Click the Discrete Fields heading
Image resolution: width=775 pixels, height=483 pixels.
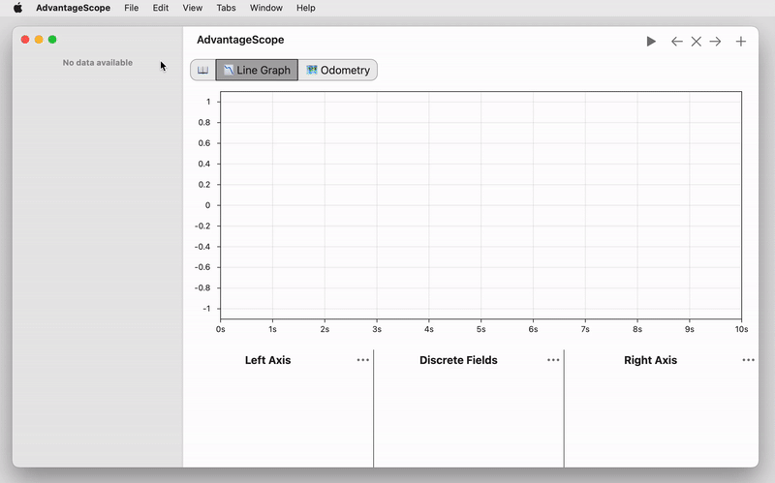458,360
